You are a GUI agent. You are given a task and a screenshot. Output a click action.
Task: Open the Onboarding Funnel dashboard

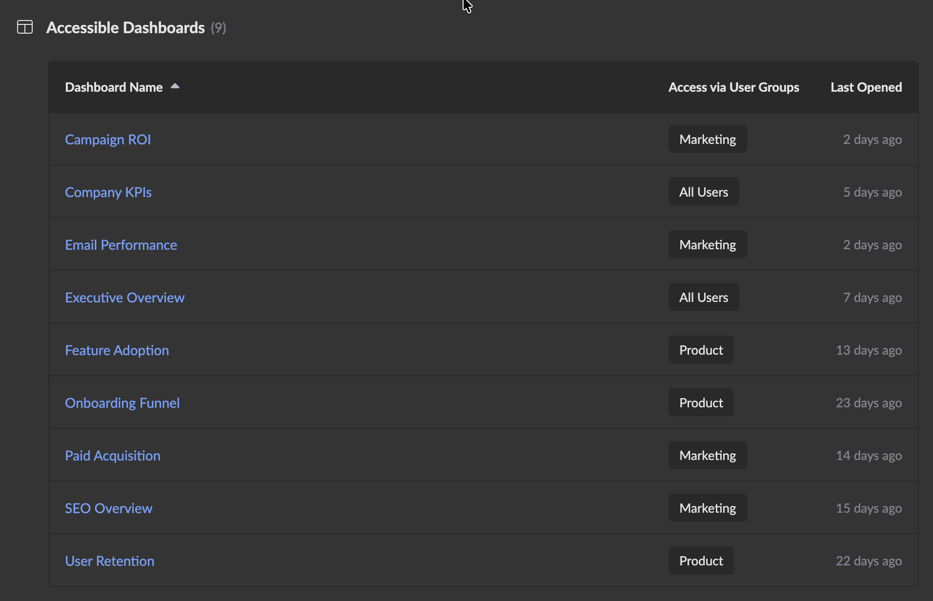point(122,402)
